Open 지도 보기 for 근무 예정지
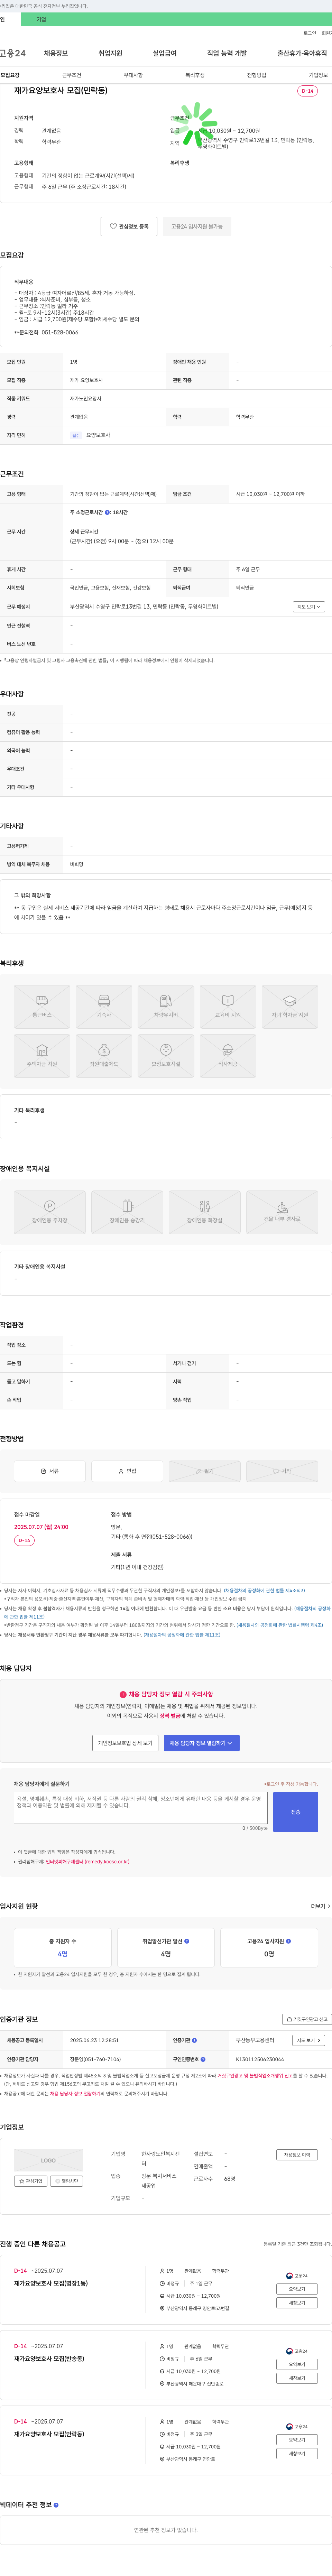 pos(308,606)
